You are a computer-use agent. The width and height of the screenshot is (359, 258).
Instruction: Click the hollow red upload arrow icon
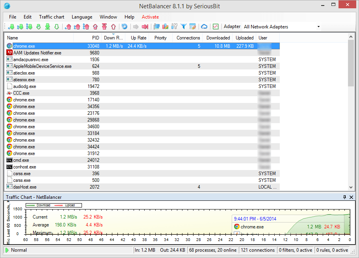[113, 26]
